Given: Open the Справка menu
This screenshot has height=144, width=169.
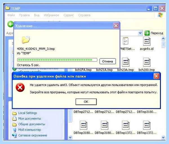Looking at the screenshot, I should [84, 15].
